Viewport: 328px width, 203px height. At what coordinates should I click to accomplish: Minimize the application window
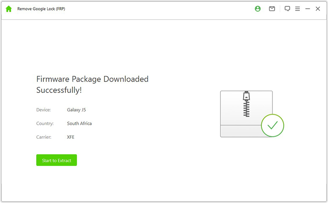[308, 9]
